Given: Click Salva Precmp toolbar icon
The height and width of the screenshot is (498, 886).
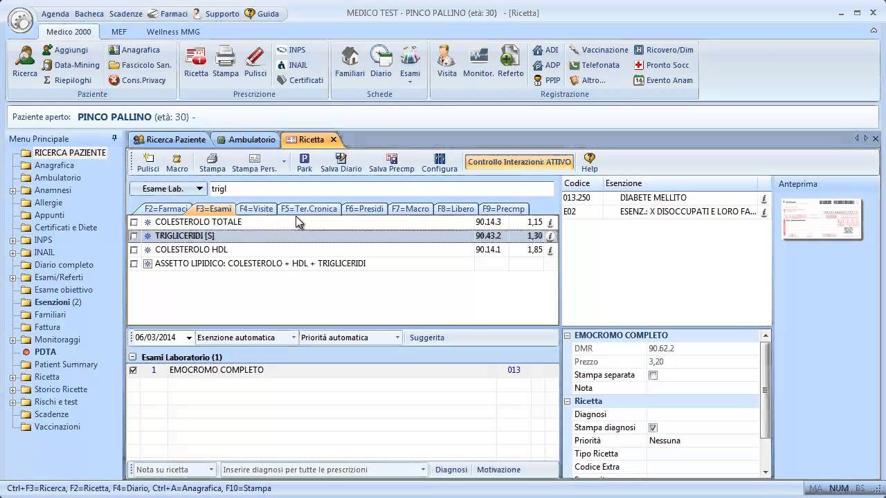Looking at the screenshot, I should (x=392, y=163).
